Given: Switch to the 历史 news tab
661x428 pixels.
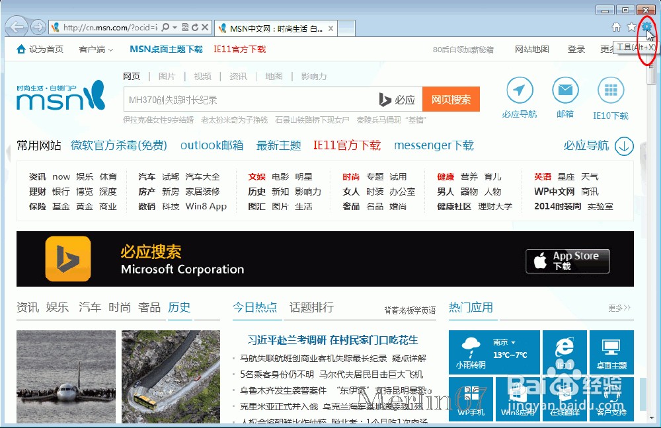Looking at the screenshot, I should [179, 307].
